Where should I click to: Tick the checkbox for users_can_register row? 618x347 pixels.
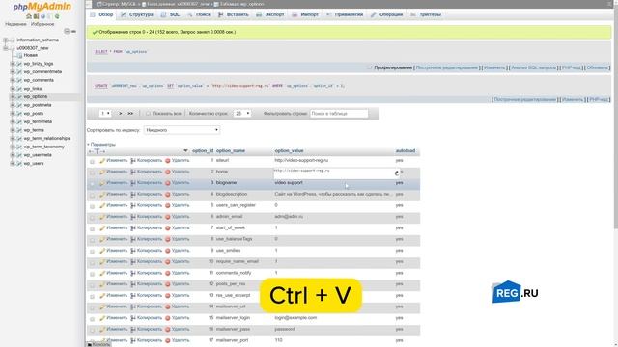coord(92,206)
